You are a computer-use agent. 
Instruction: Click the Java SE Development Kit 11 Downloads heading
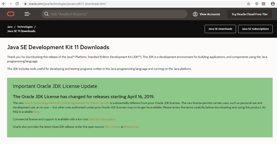[58, 47]
